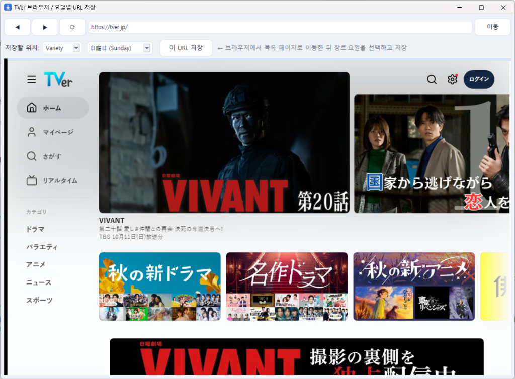This screenshot has width=515, height=379.
Task: Open the TVer hamburger menu
Action: 32,79
